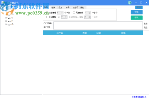The height and width of the screenshot is (99, 149).
Task: Expand the G: drive node
Action: point(6,24)
